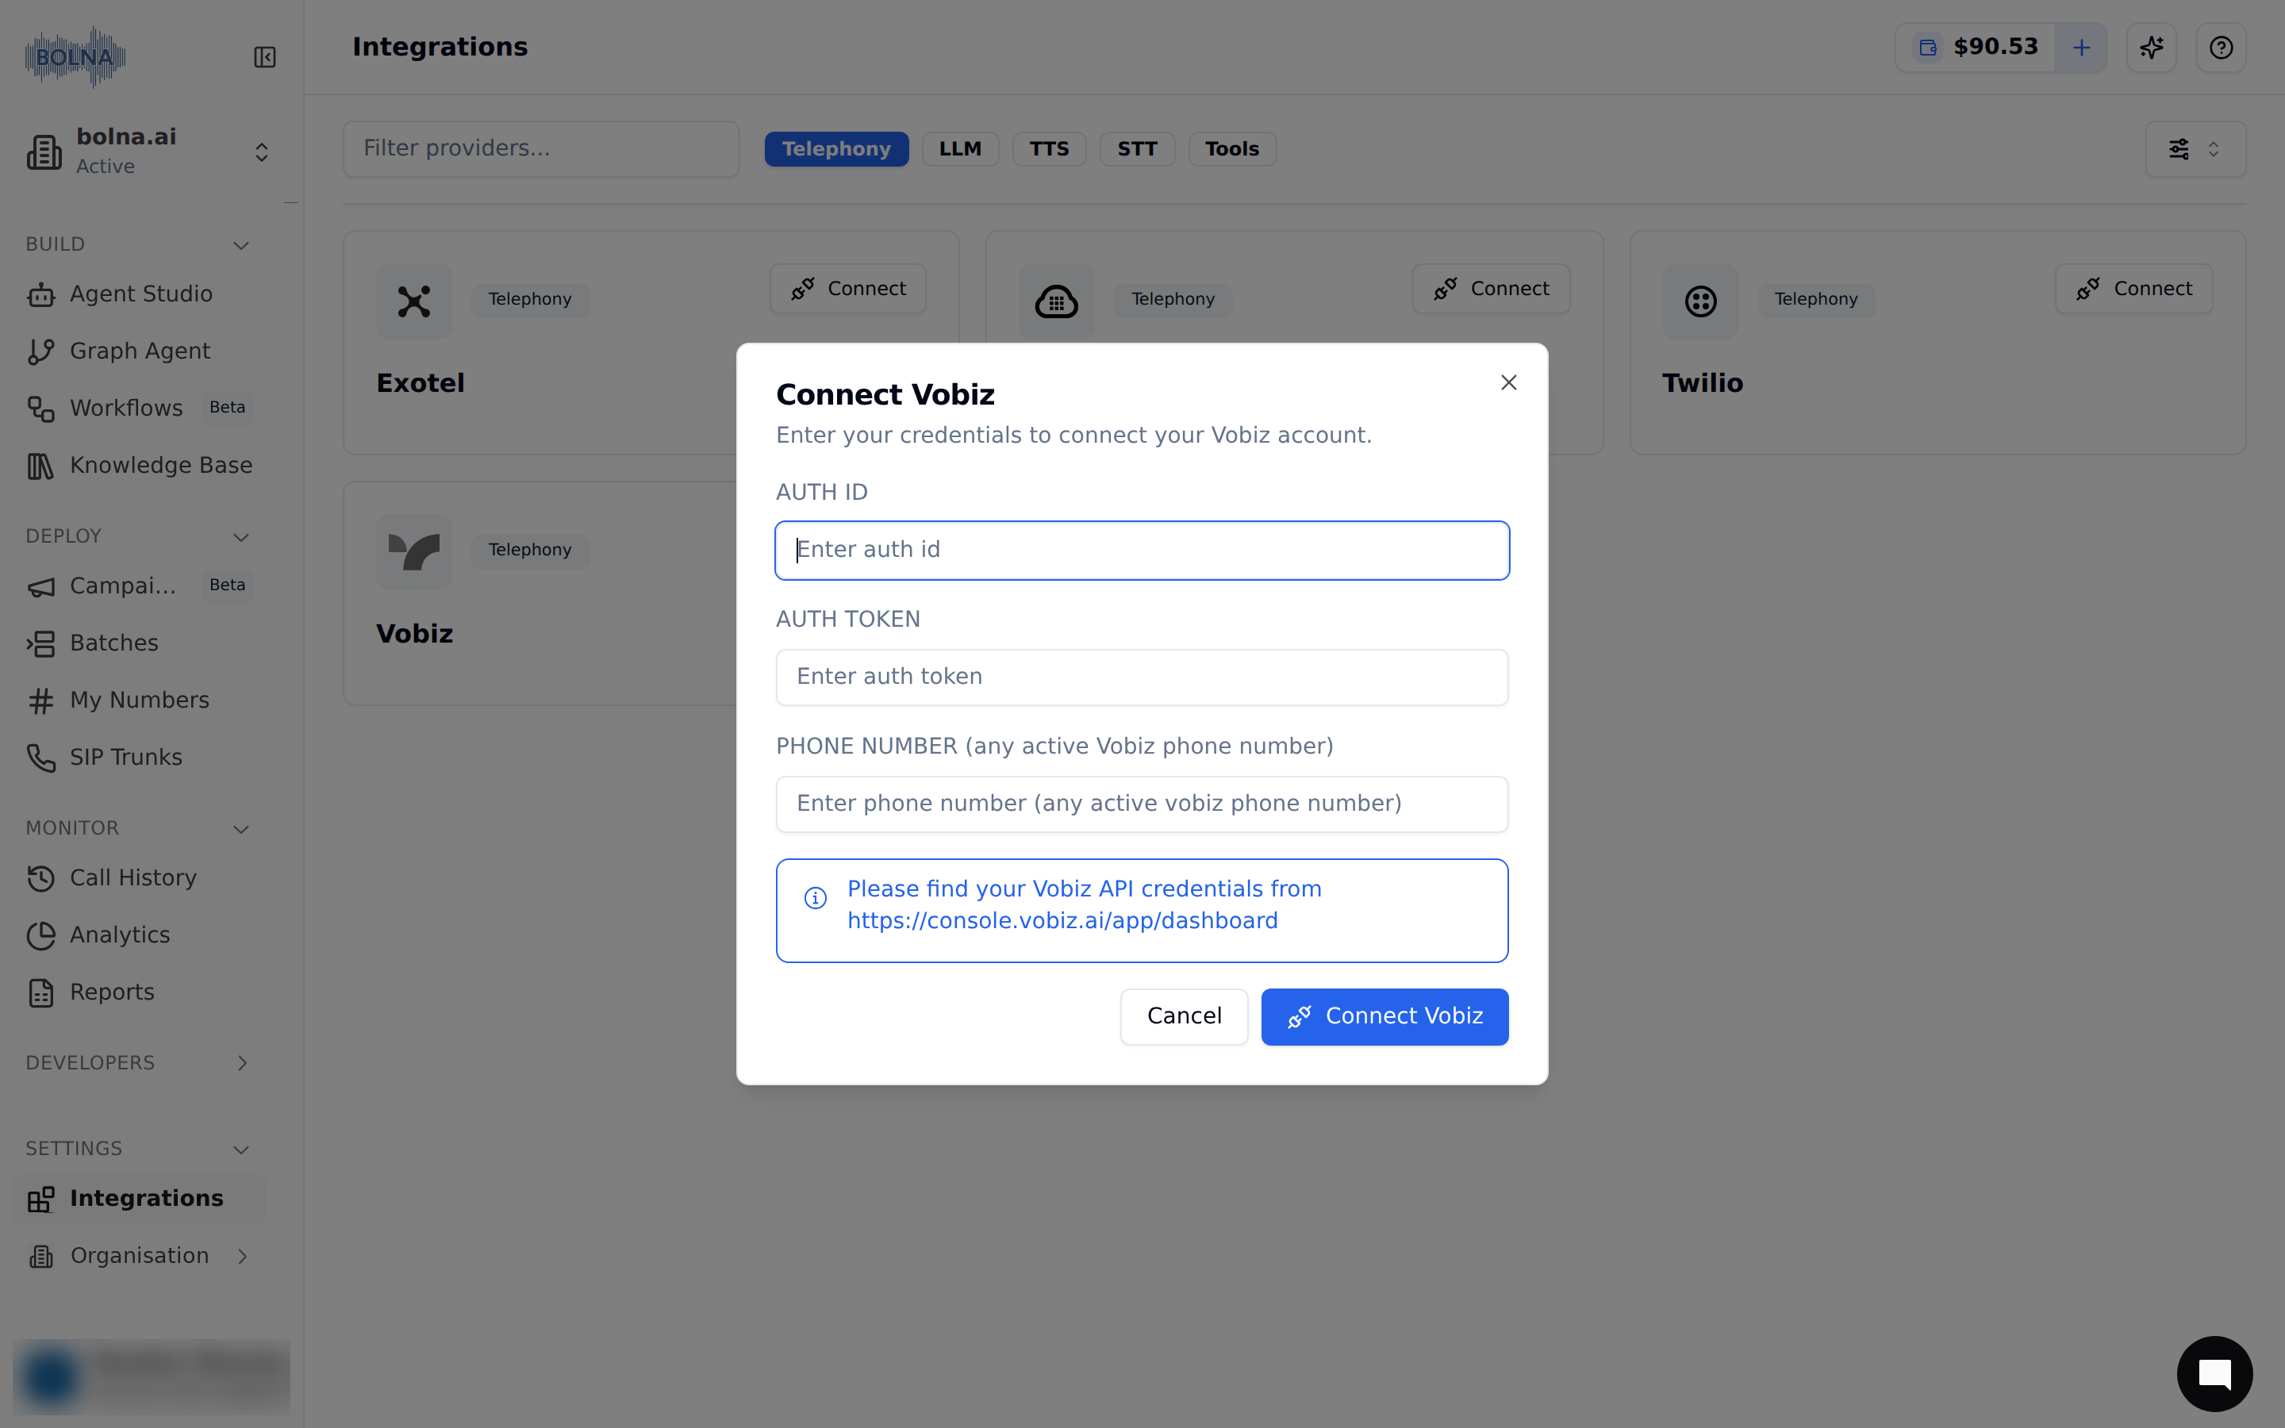Image resolution: width=2285 pixels, height=1428 pixels.
Task: Open the console.vobiz.ai dashboard link
Action: pyautogui.click(x=1062, y=921)
